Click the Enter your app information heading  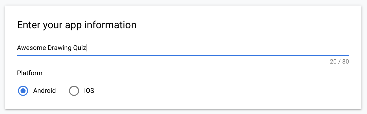pyautogui.click(x=77, y=25)
